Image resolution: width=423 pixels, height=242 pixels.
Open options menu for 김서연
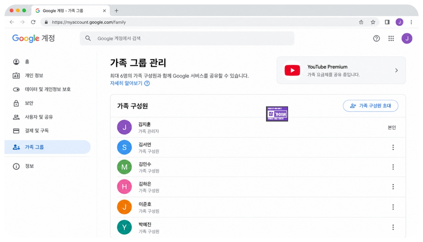393,147
